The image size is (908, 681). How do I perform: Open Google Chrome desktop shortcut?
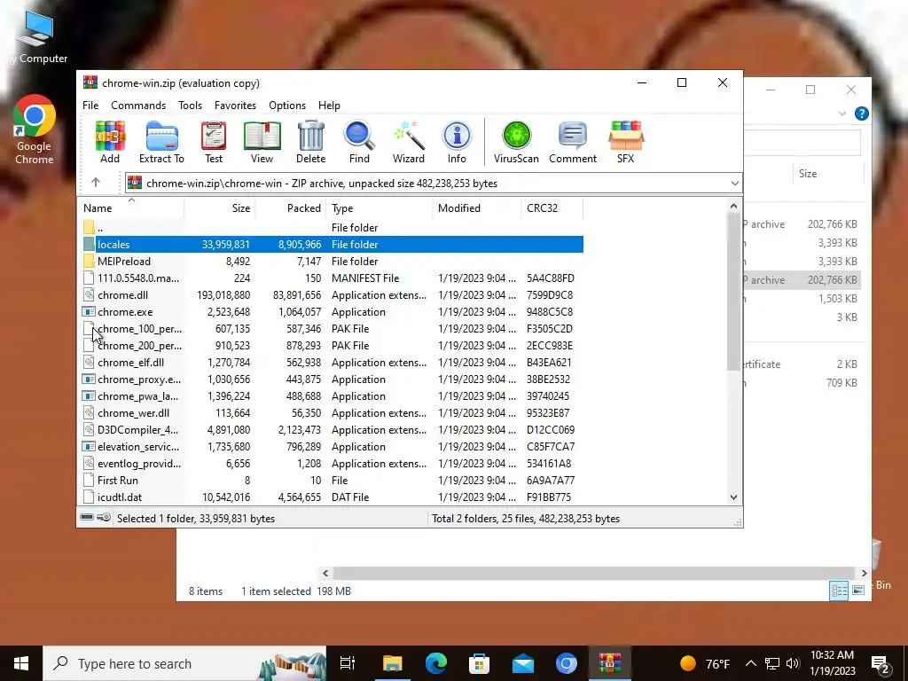[x=35, y=129]
